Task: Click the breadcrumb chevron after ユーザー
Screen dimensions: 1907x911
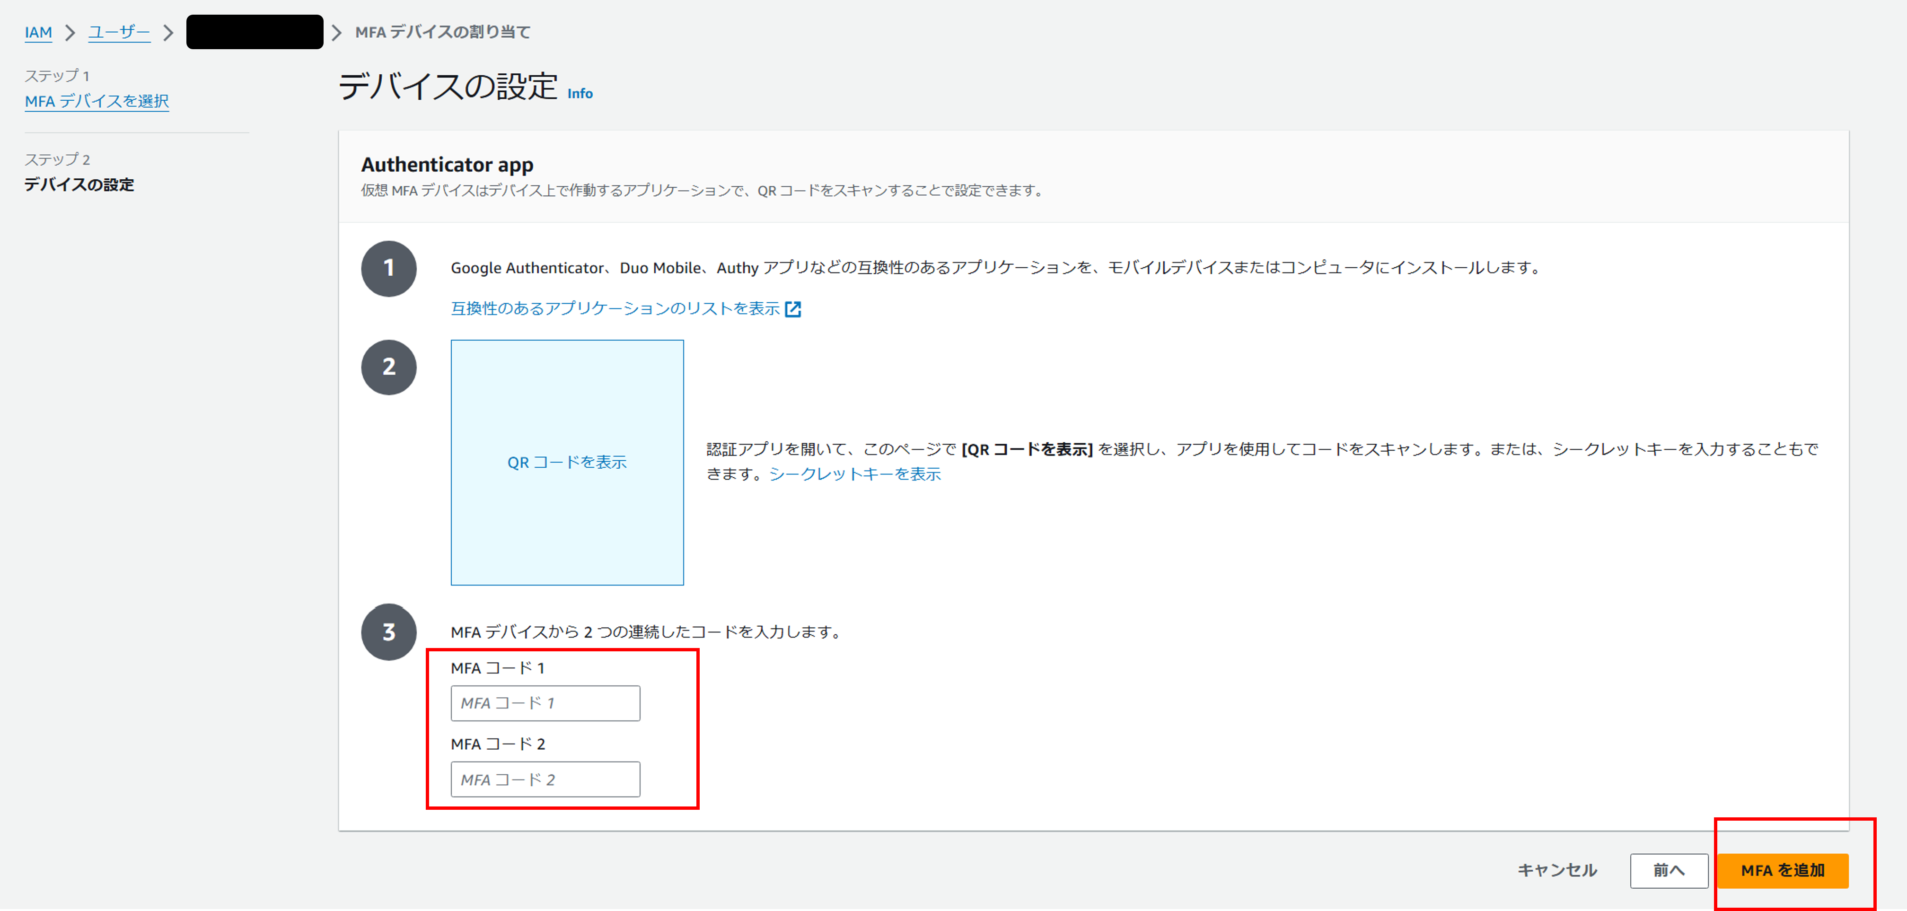Action: pyautogui.click(x=169, y=33)
